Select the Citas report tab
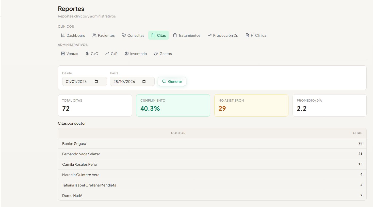Image resolution: width=373 pixels, height=207 pixels. 159,35
